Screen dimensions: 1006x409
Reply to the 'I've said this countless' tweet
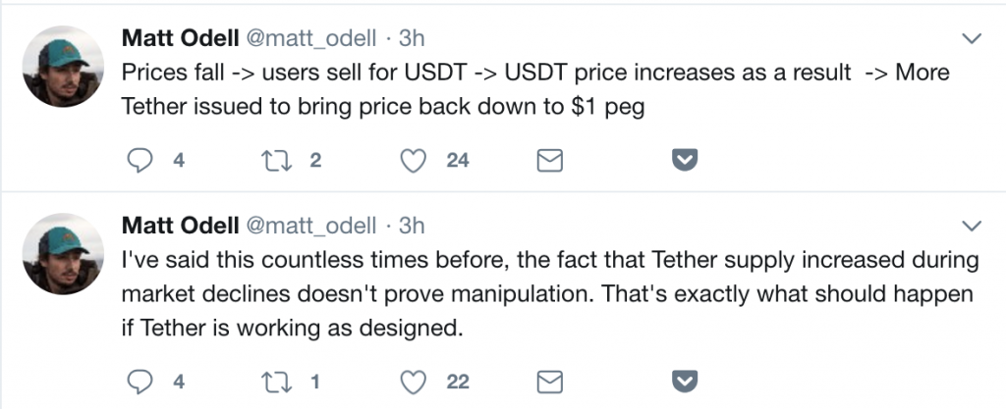pyautogui.click(x=140, y=383)
